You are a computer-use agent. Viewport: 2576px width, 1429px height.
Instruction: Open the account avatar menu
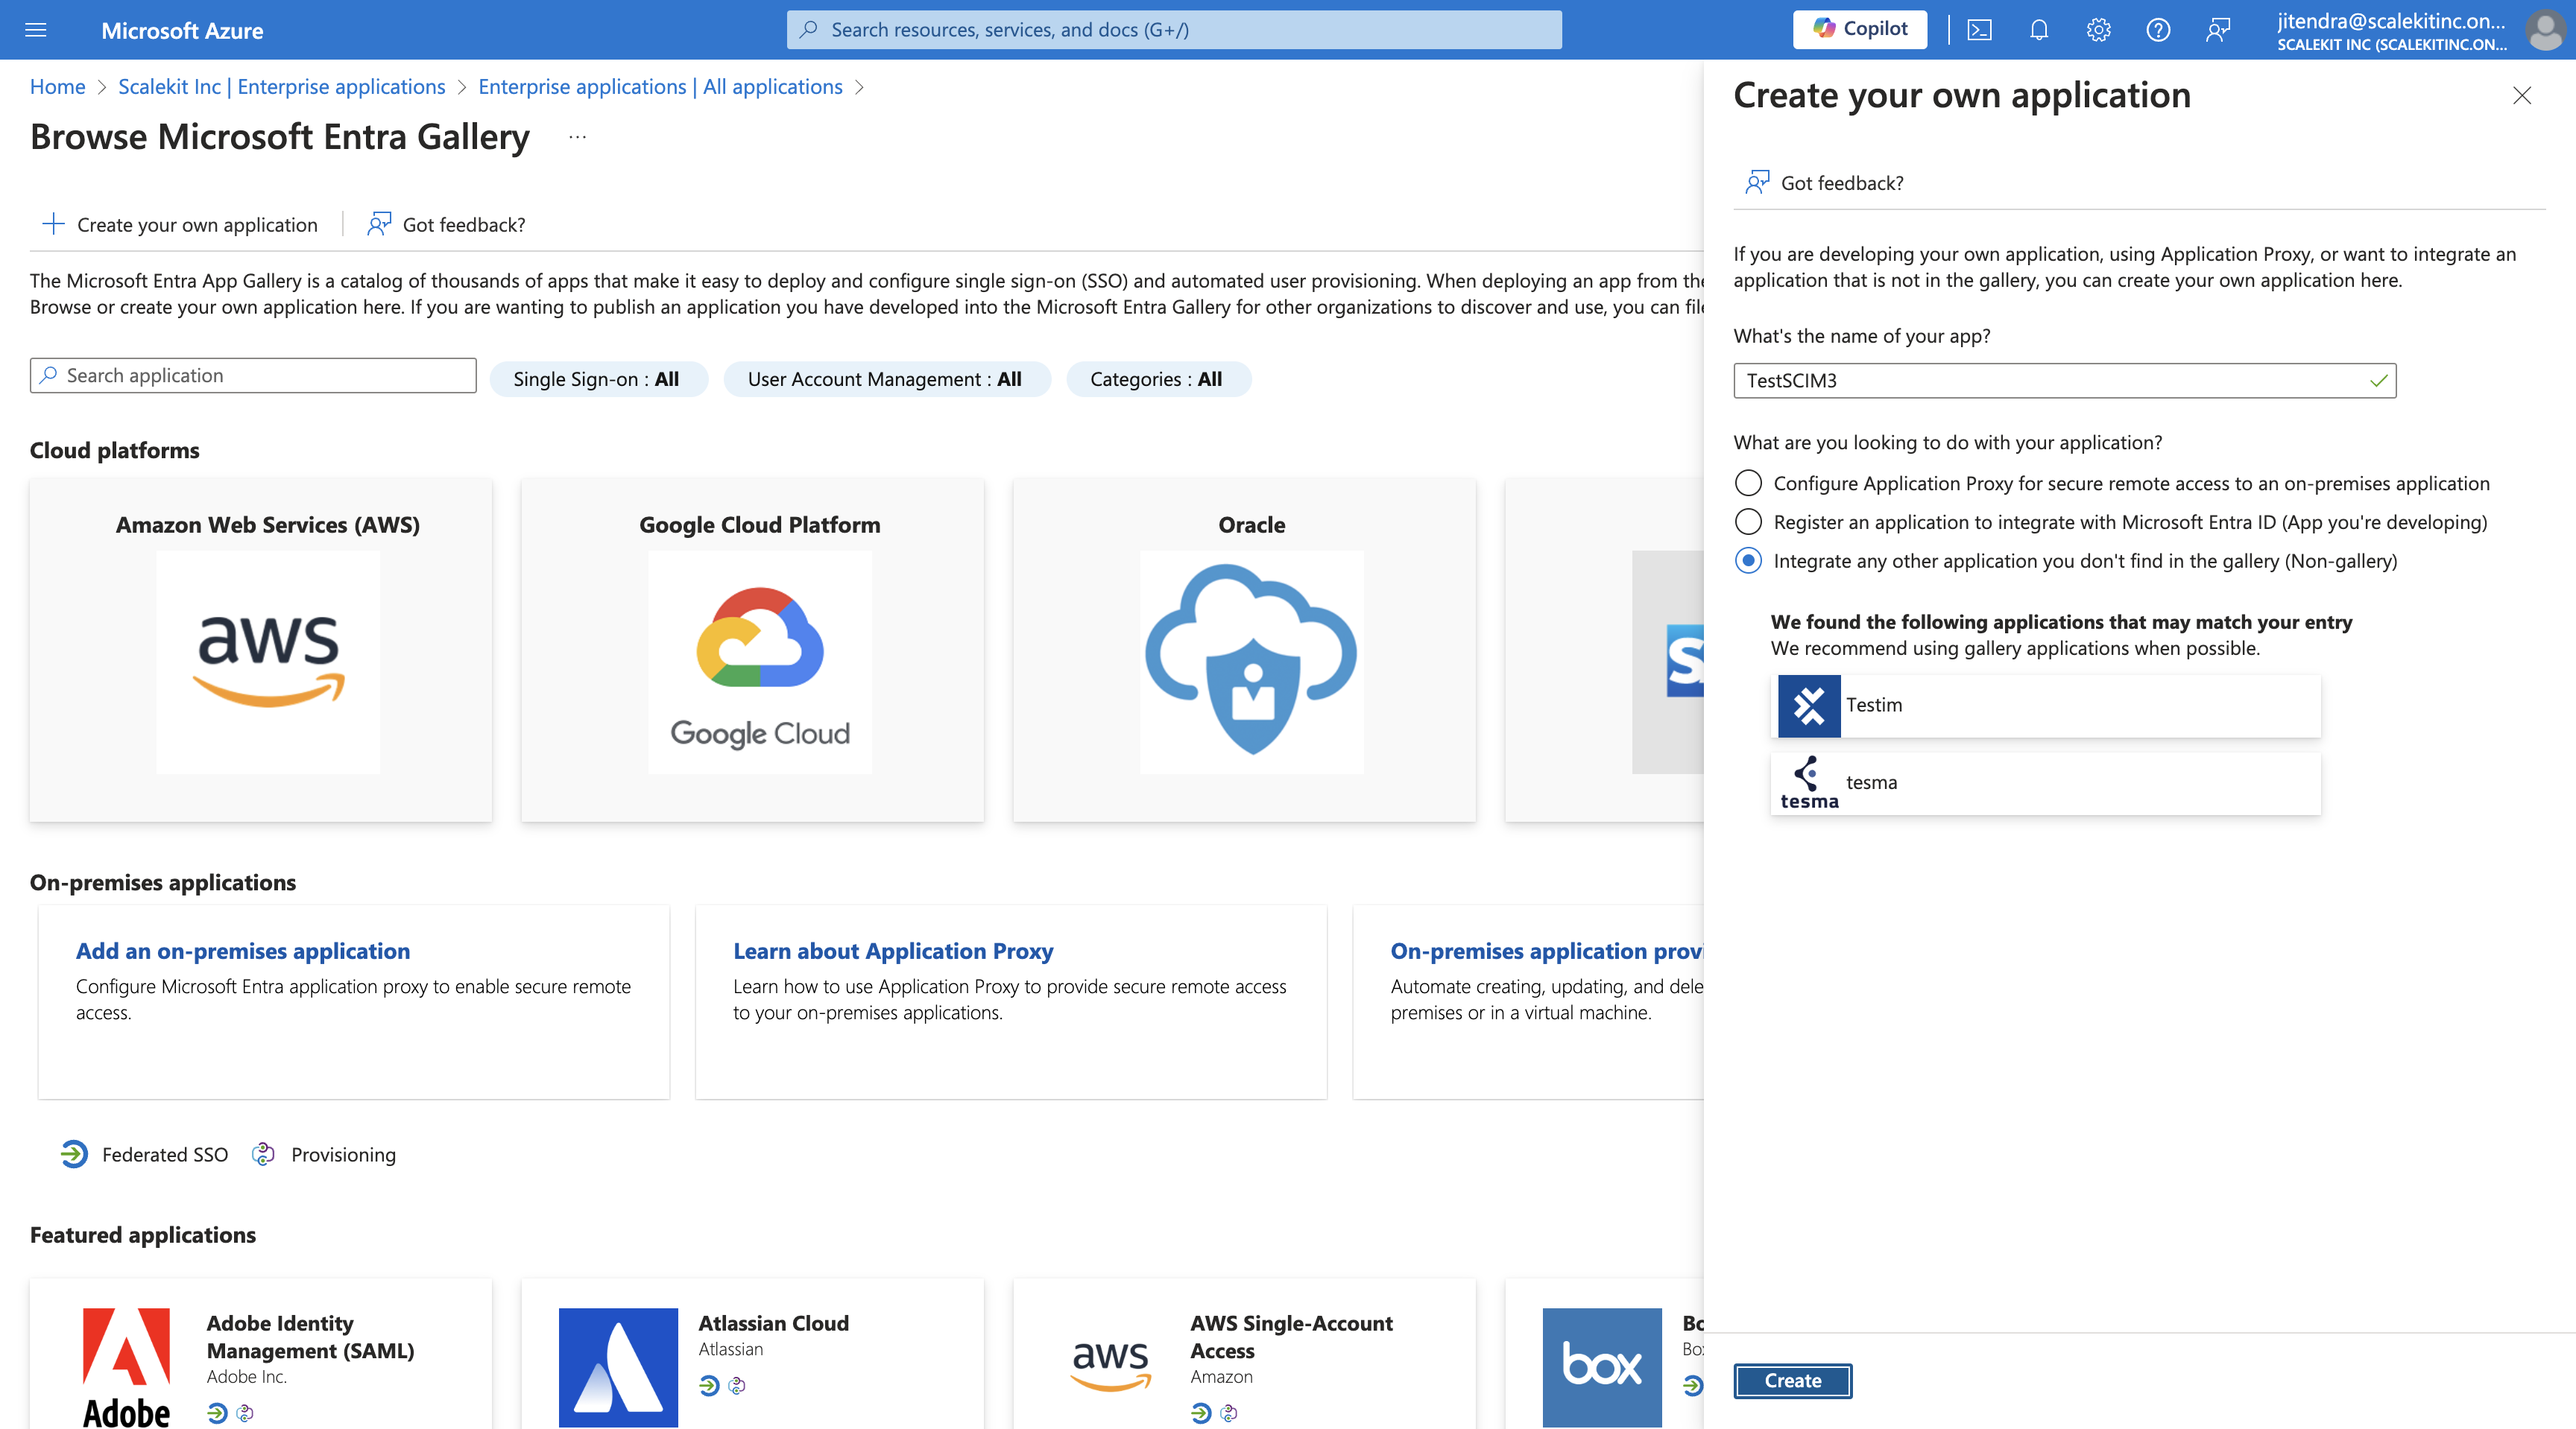2544,30
